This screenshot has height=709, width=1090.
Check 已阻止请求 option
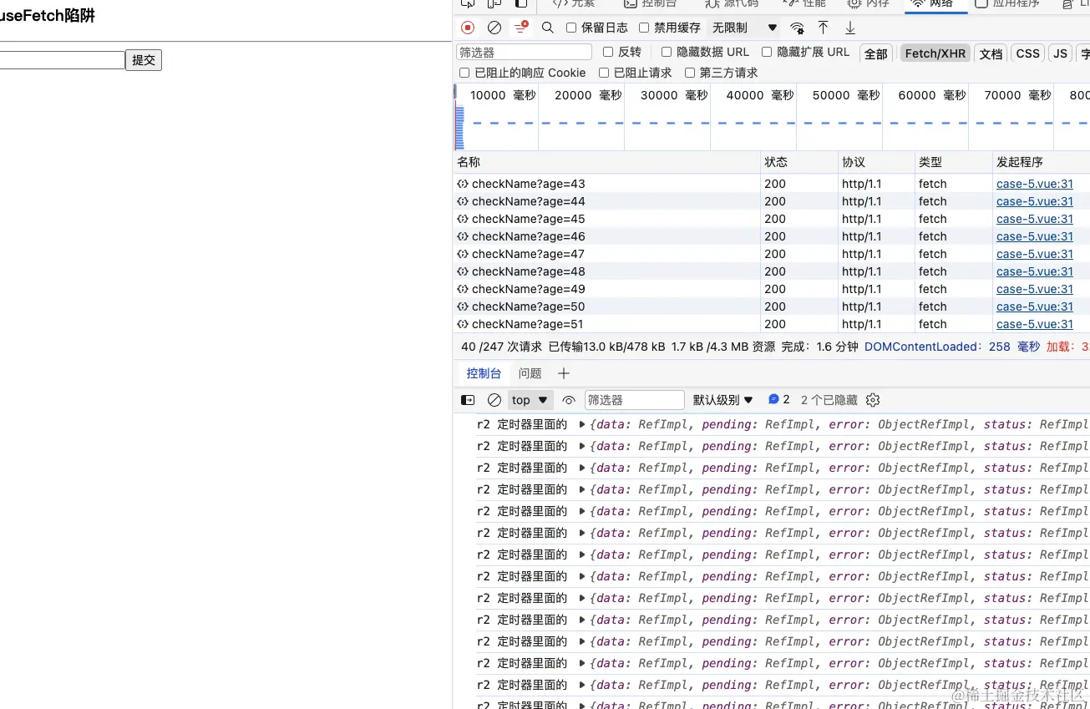click(x=604, y=73)
